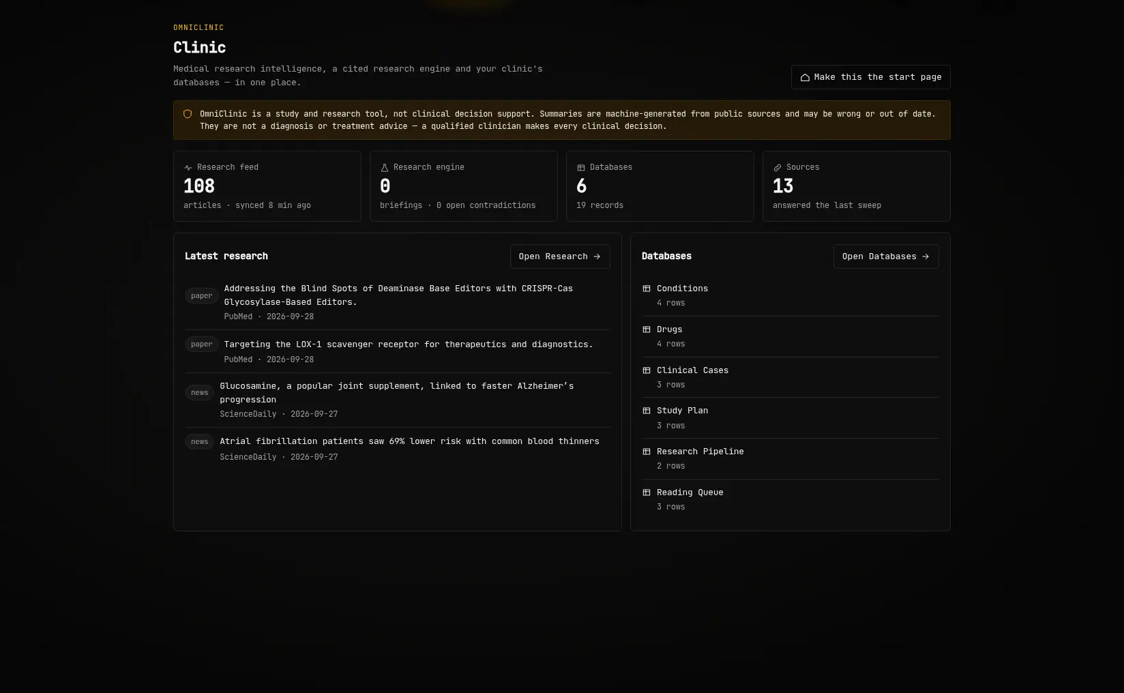Click the table icon next to Clinical Cases
This screenshot has width=1124, height=693.
647,370
